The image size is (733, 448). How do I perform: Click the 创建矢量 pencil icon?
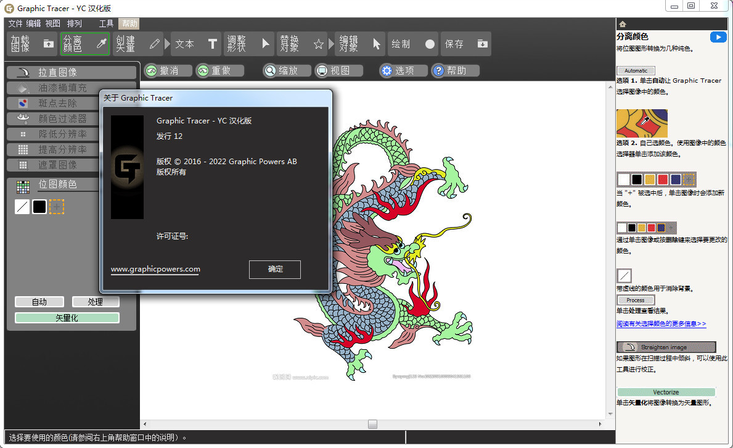click(154, 44)
